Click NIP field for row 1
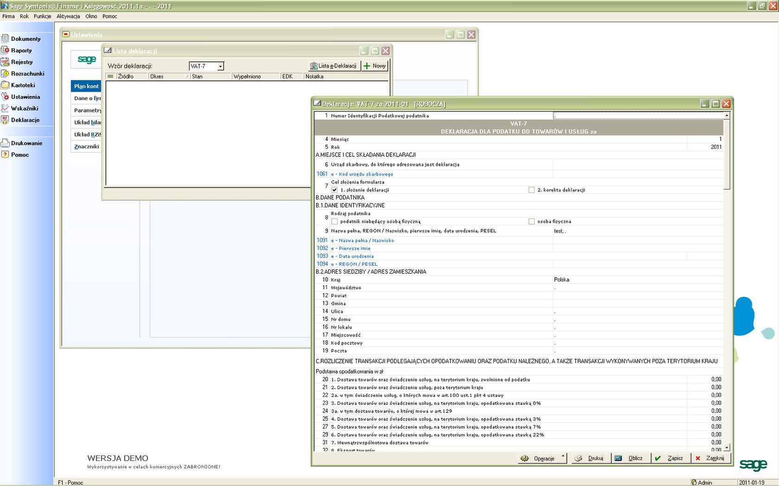 point(638,115)
